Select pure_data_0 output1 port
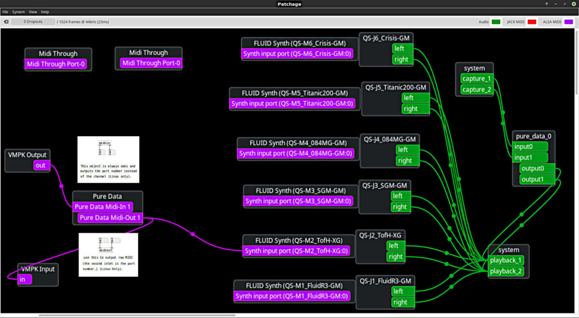579x318 pixels. click(x=537, y=180)
